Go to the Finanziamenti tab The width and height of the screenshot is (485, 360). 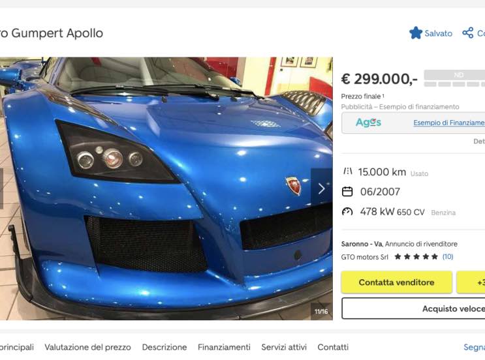point(224,348)
